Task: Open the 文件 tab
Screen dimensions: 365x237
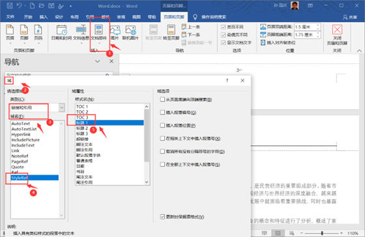Action: [10, 17]
